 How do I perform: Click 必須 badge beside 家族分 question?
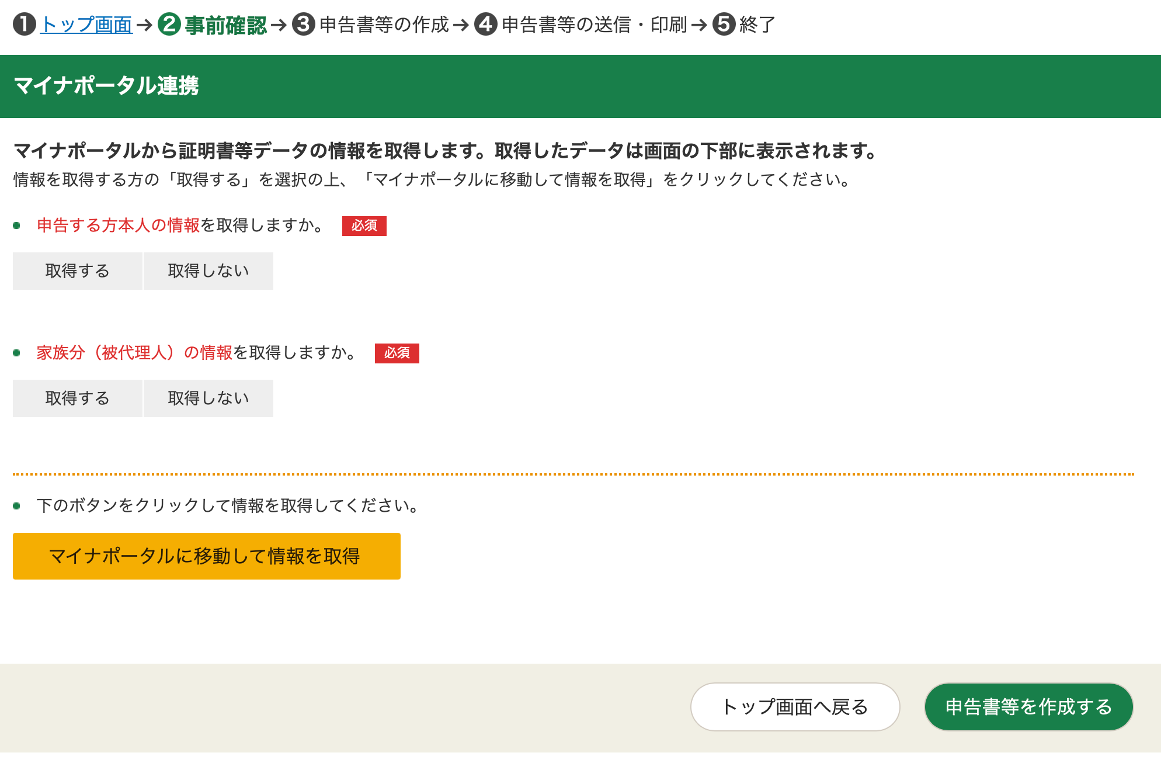tap(397, 353)
